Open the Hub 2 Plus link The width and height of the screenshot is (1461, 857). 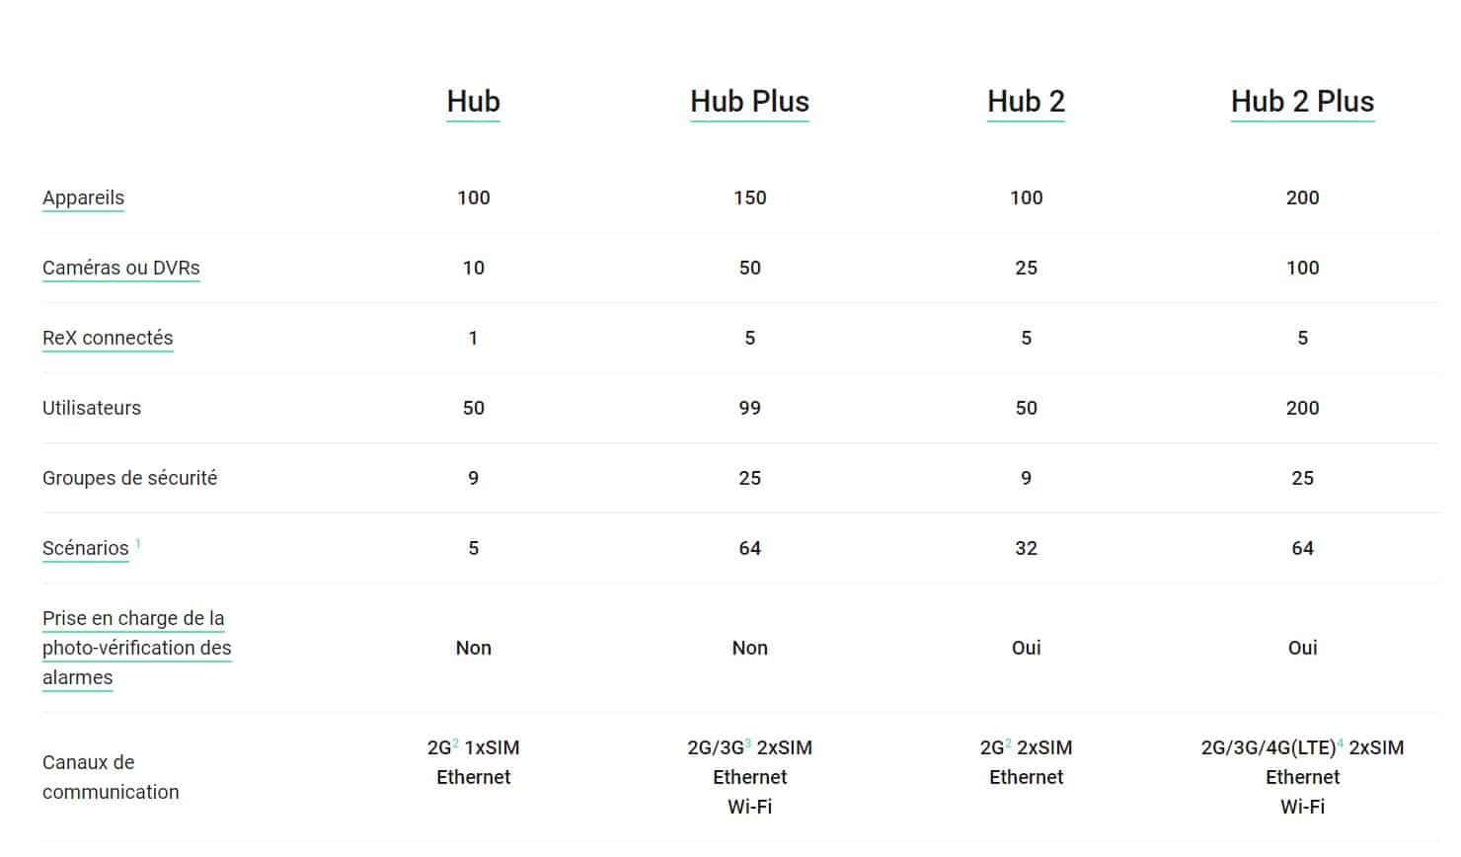tap(1302, 102)
